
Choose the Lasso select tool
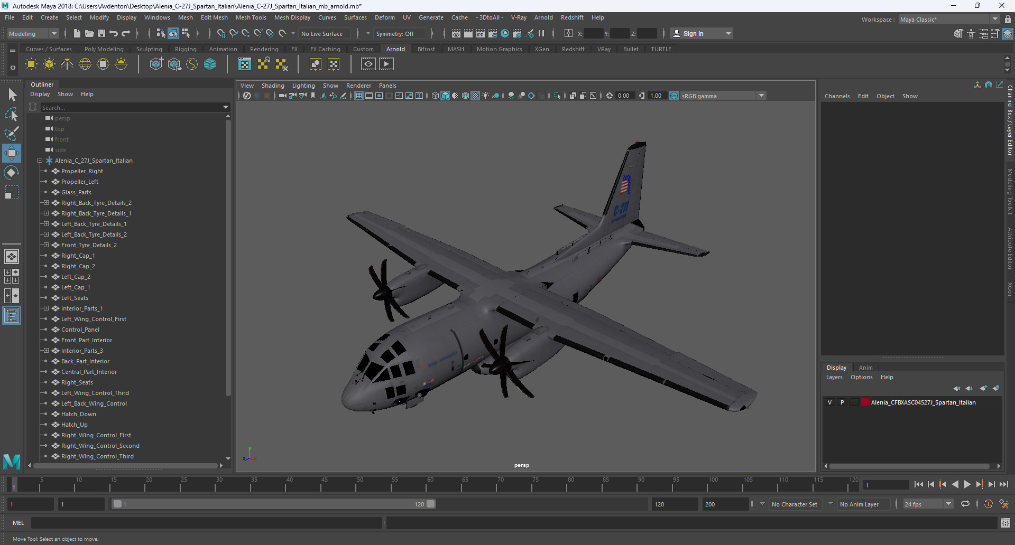pyautogui.click(x=12, y=114)
